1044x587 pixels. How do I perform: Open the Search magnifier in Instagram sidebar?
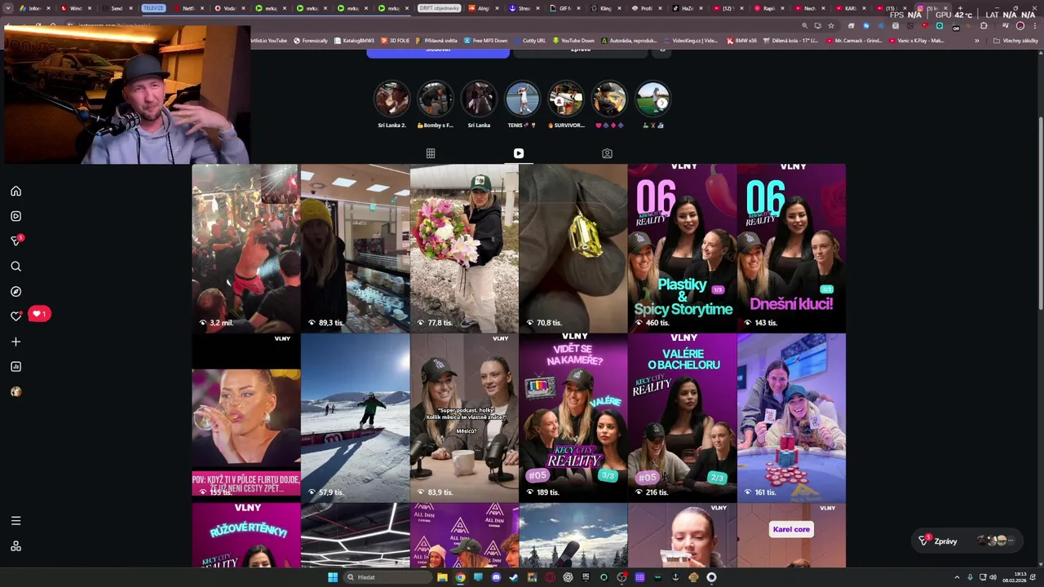click(15, 267)
